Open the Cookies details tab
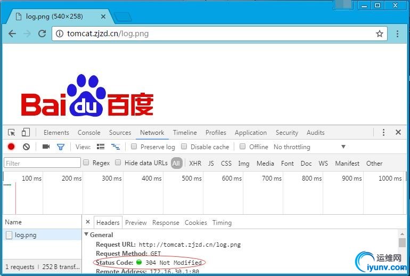The image size is (410, 276). 195,222
